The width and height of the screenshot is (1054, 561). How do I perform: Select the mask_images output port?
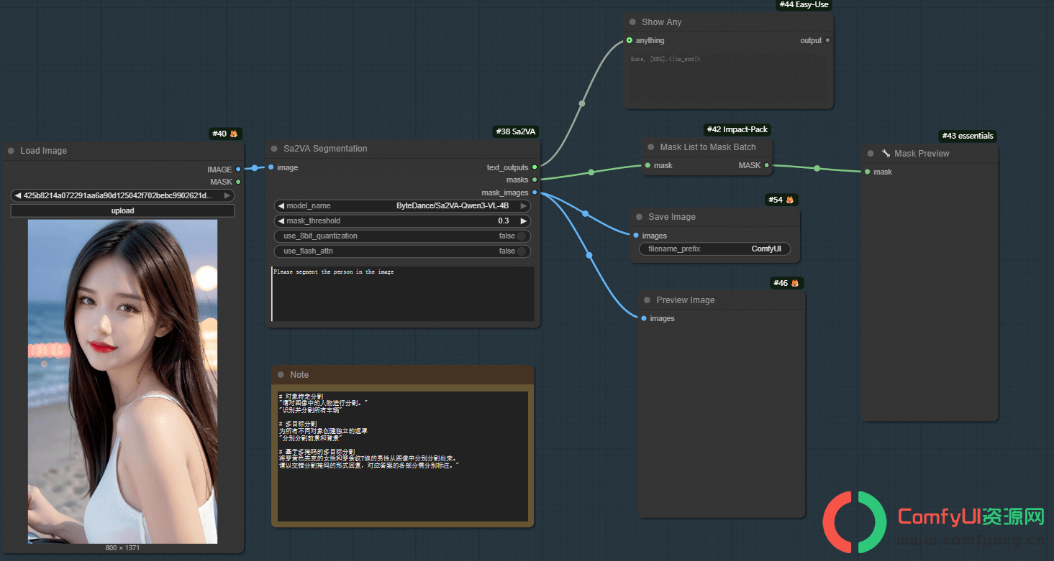[535, 193]
